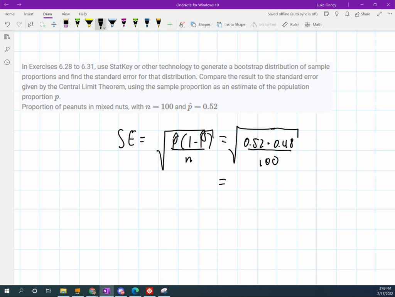Select the yellow highlighter pen
This screenshot has width=395, height=297.
(89, 24)
